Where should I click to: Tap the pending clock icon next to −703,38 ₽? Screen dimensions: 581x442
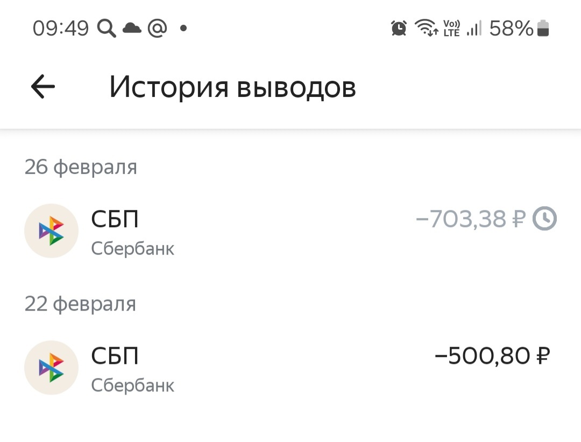545,219
